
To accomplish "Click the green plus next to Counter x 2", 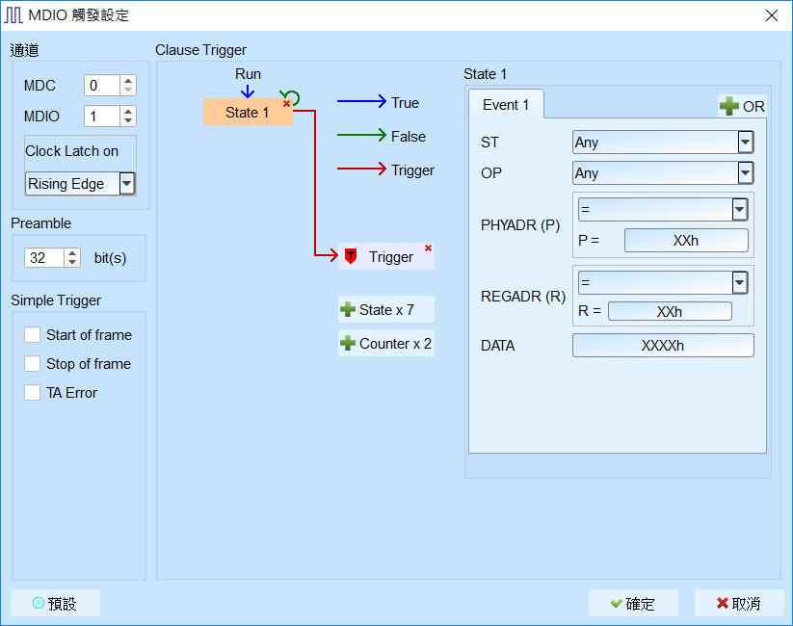I will click(x=348, y=344).
